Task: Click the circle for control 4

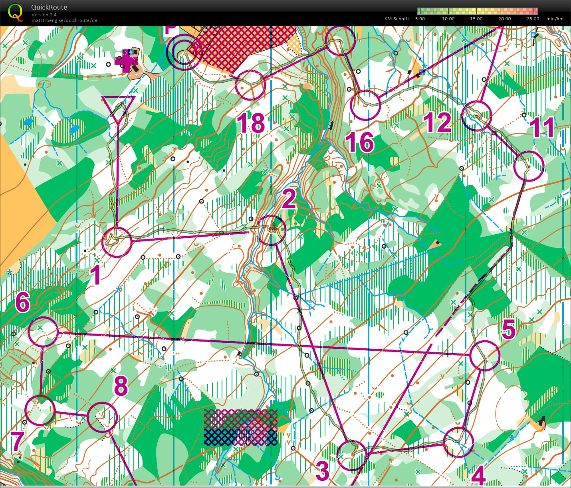Action: tap(458, 442)
